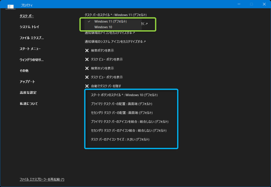The height and width of the screenshot is (187, 271).
Task: Open プライマリ タスク バーのアイコンを結合 options
Action: pos(130,122)
